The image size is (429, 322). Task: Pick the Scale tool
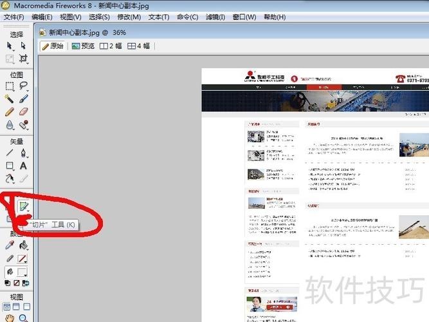click(x=10, y=59)
